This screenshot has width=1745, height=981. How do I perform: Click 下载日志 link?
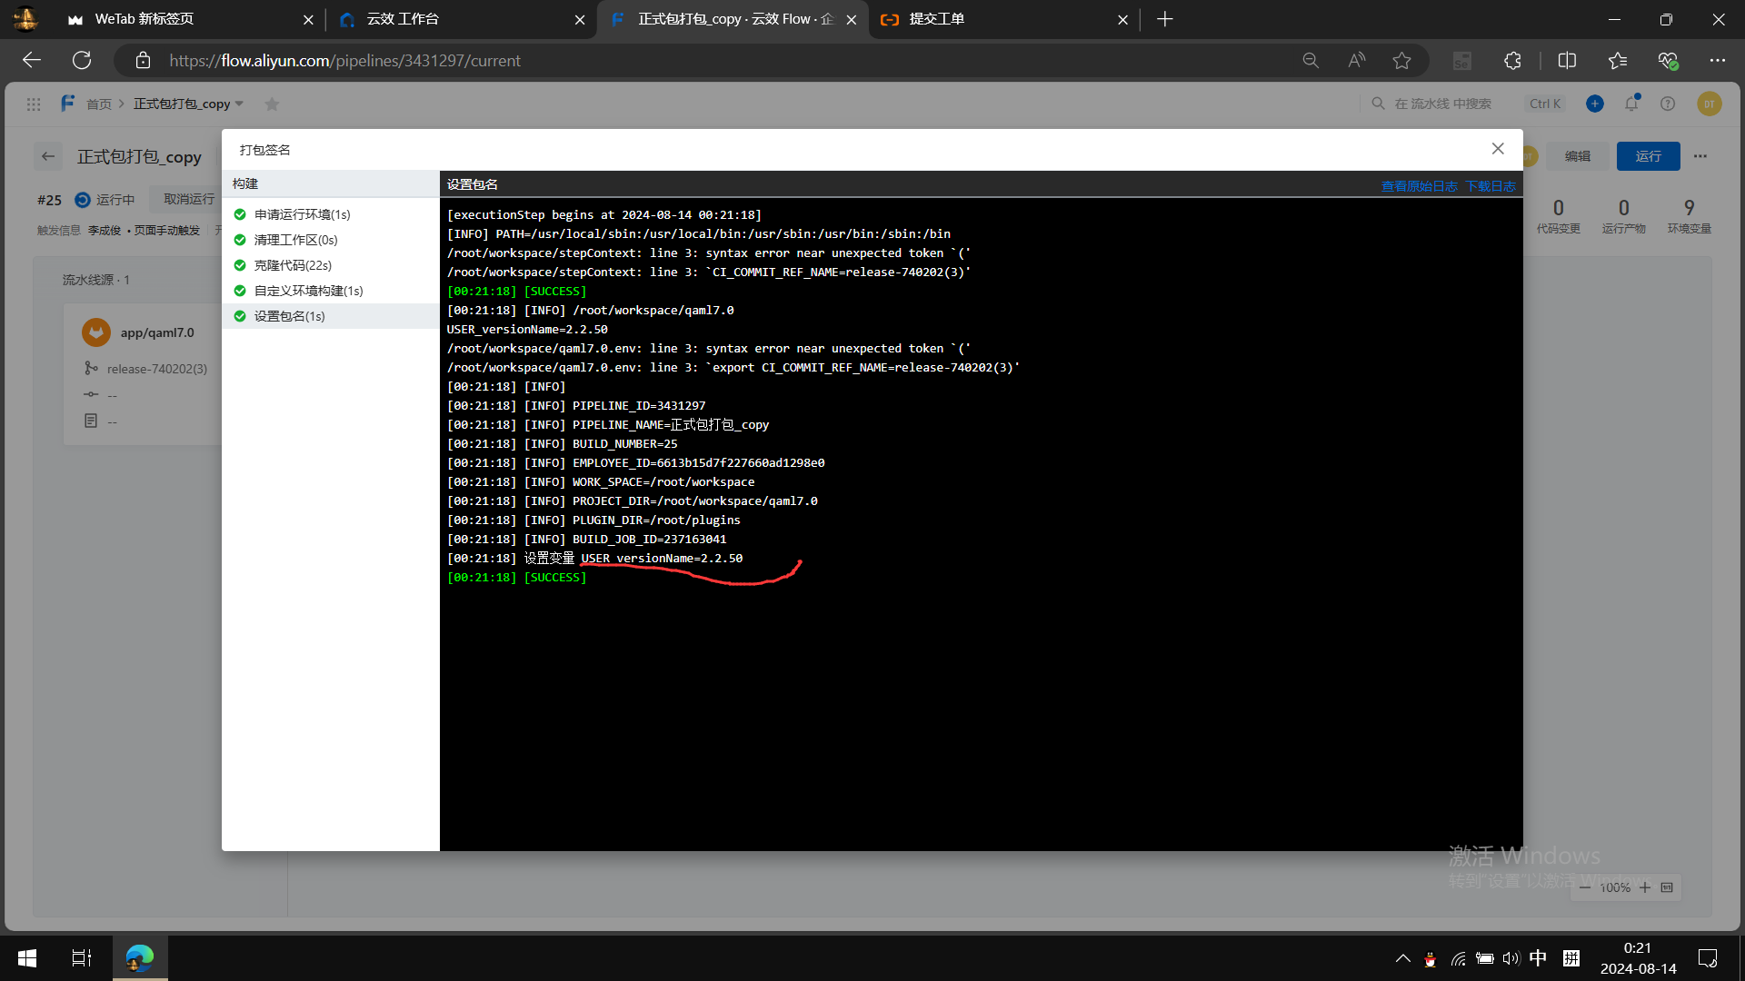tap(1491, 186)
